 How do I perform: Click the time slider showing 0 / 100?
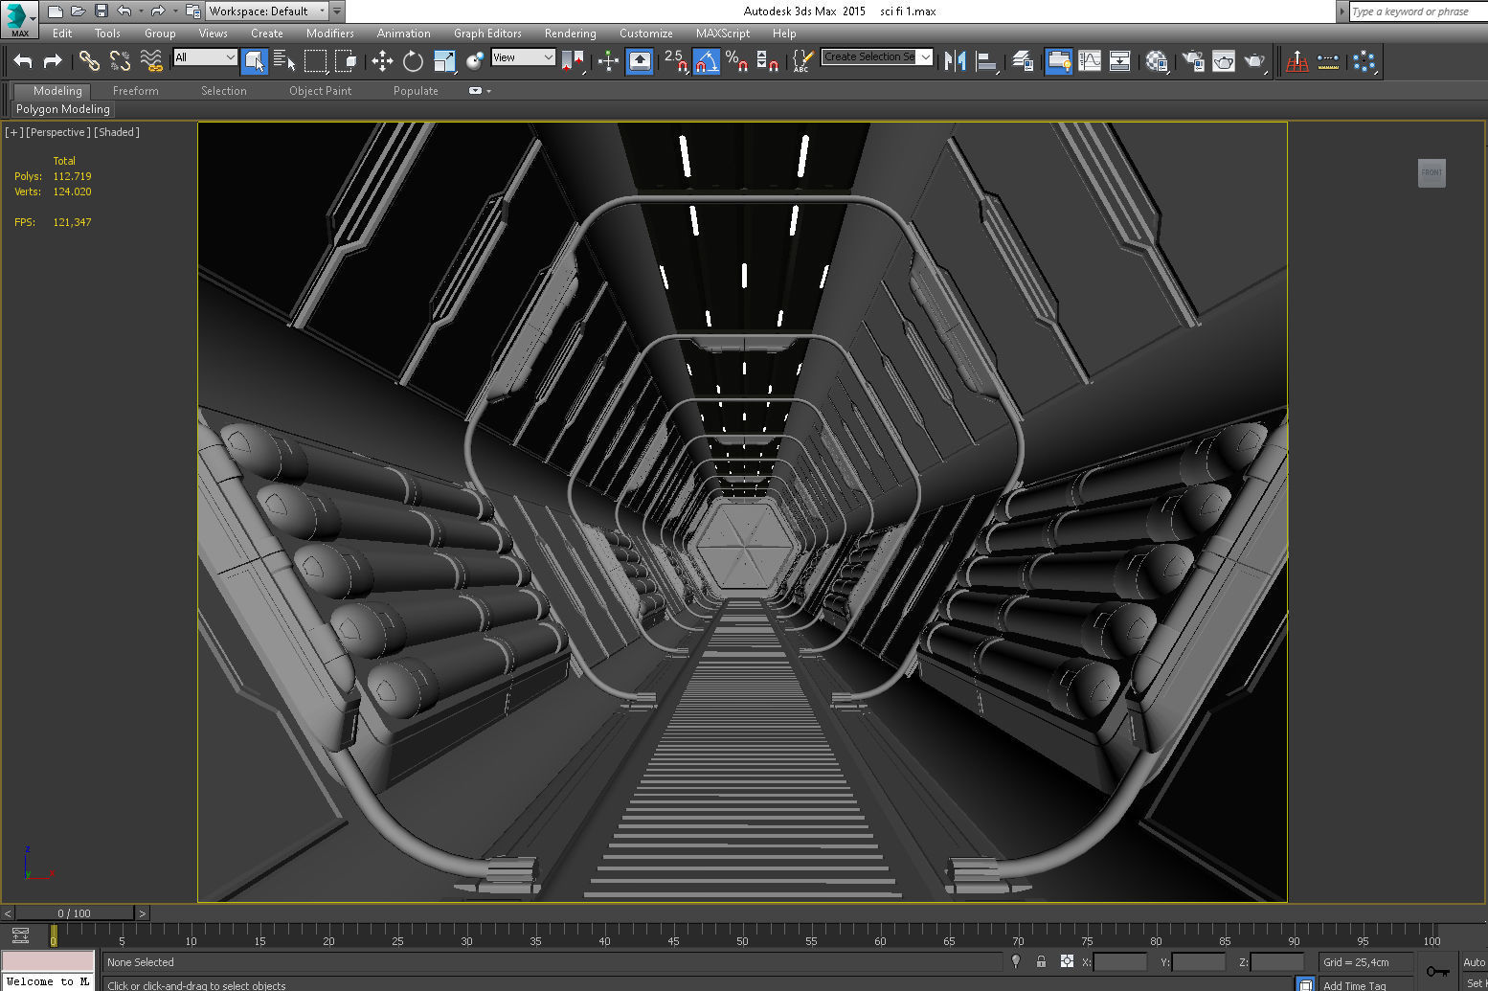click(74, 913)
